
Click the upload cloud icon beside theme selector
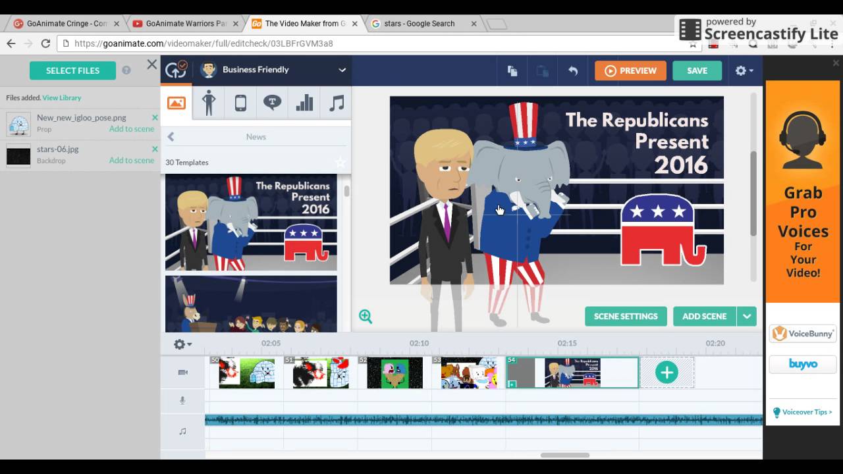click(x=176, y=70)
